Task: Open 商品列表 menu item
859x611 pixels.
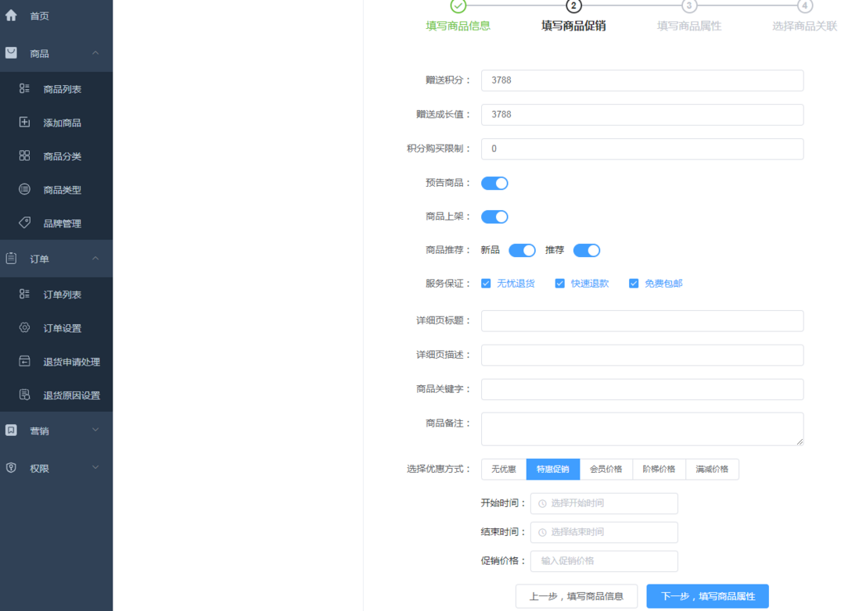Action: 56,88
